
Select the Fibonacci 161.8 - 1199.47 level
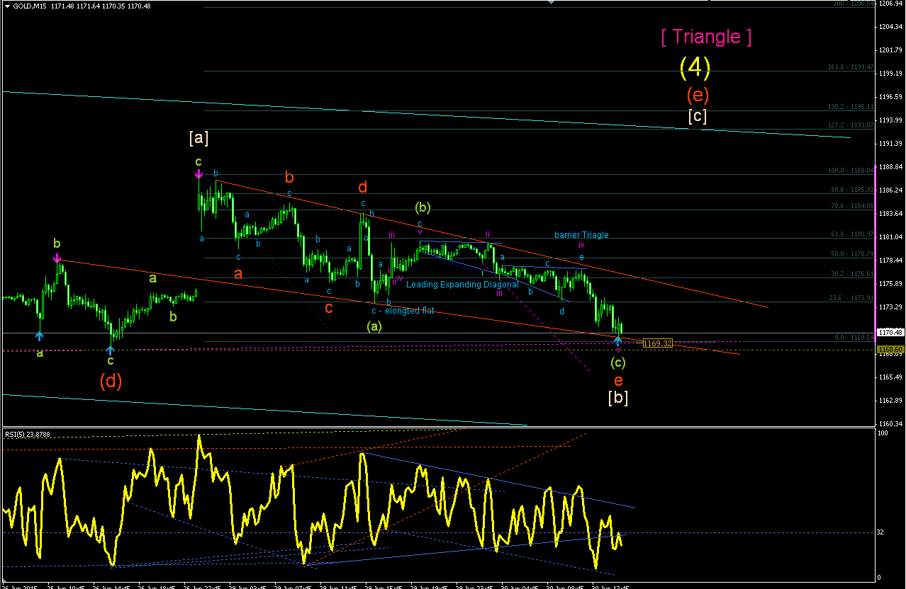coord(850,67)
